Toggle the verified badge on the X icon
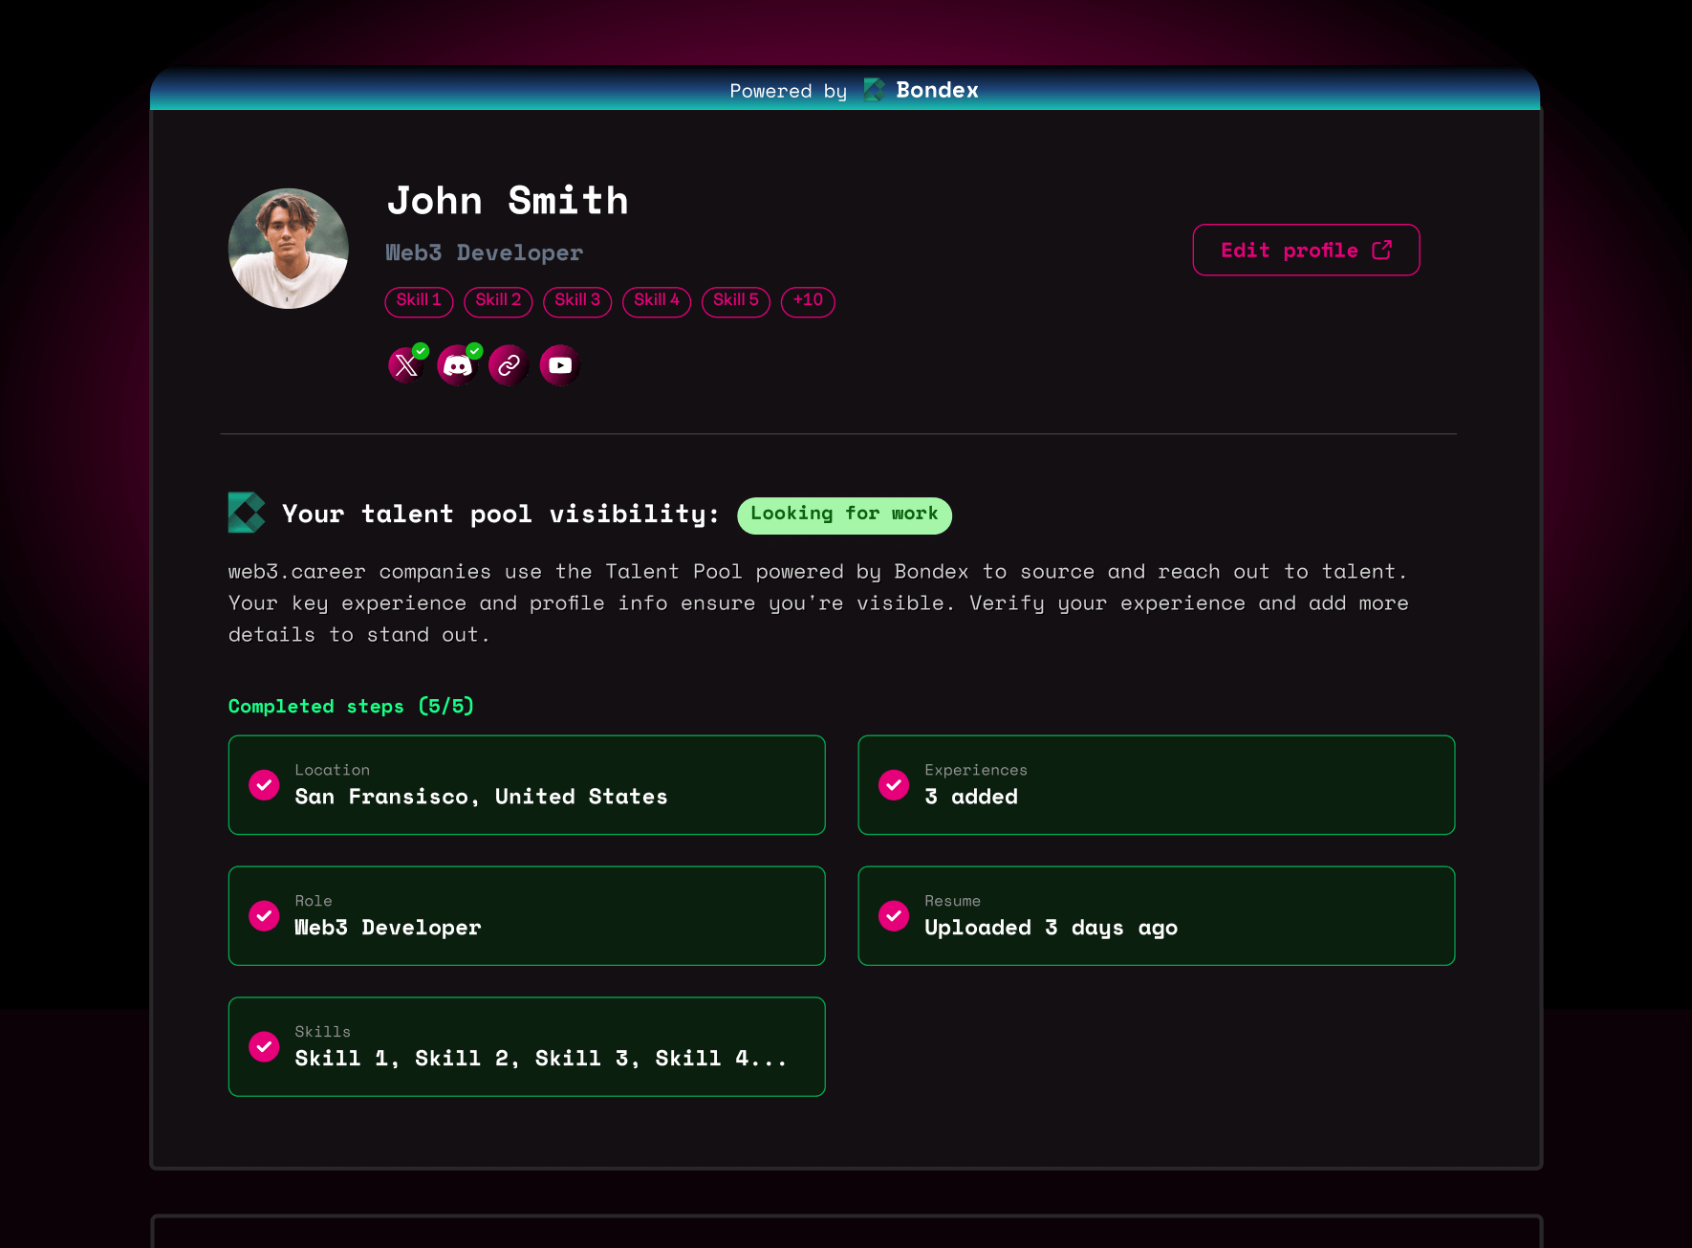 coord(421,349)
